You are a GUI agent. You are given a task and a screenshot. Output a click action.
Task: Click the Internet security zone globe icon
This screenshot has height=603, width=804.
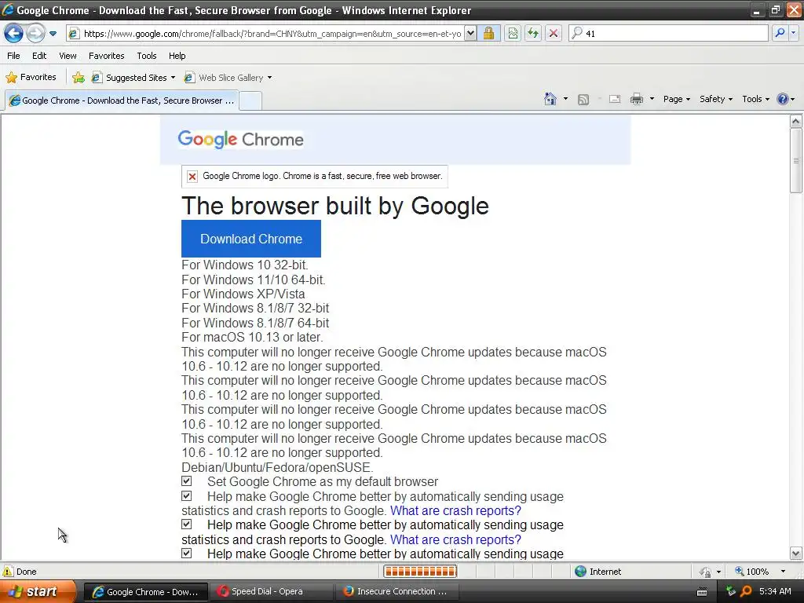580,572
